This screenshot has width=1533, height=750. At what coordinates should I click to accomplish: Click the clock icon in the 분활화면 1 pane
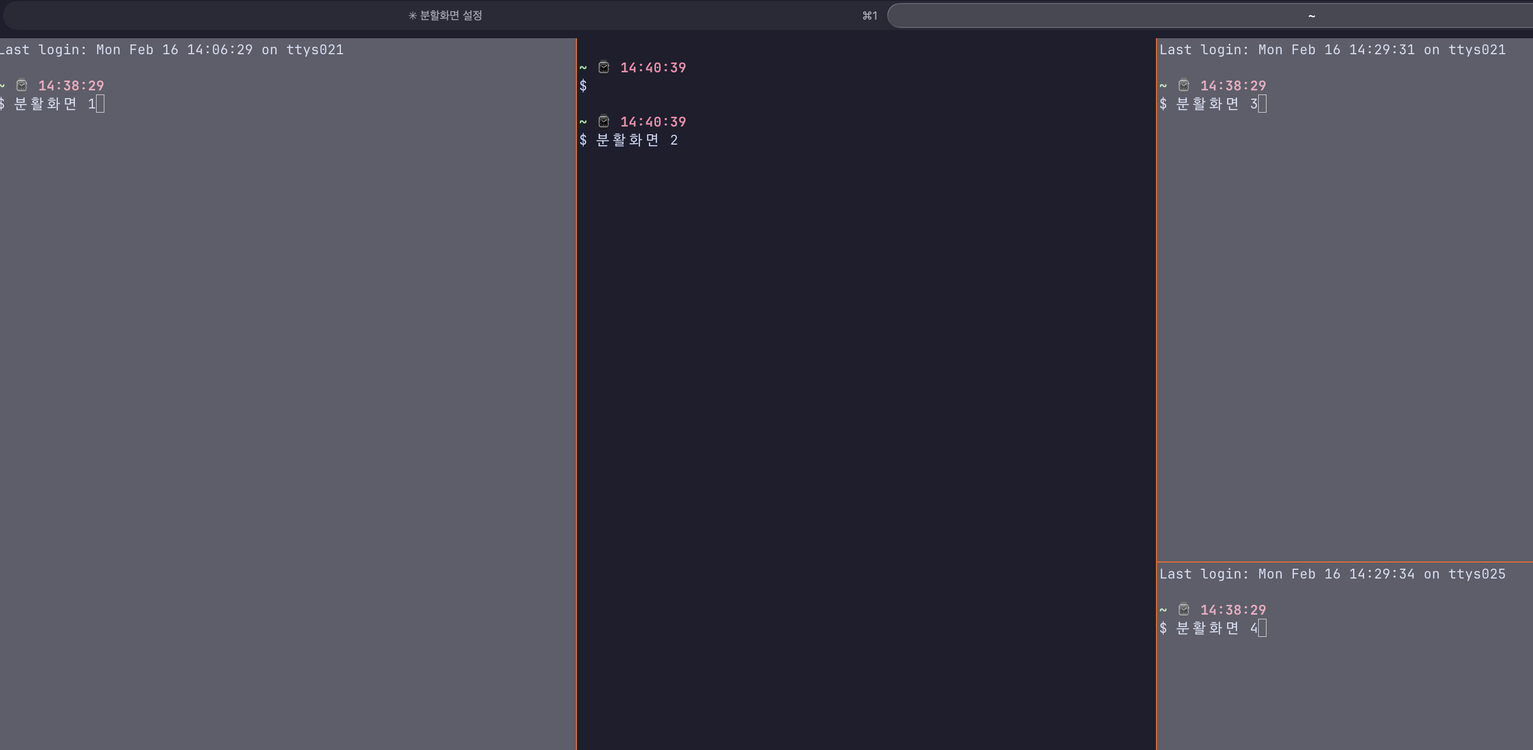[22, 86]
